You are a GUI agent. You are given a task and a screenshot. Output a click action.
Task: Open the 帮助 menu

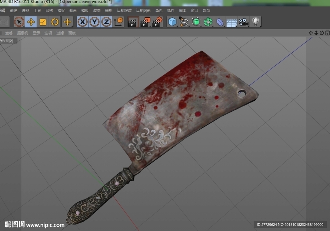pyautogui.click(x=206, y=11)
